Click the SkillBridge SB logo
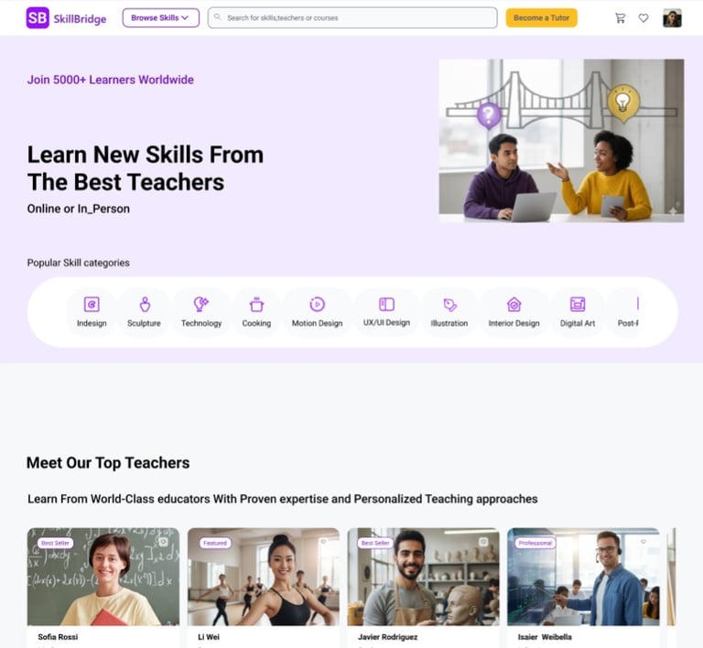The image size is (703, 648). [38, 18]
